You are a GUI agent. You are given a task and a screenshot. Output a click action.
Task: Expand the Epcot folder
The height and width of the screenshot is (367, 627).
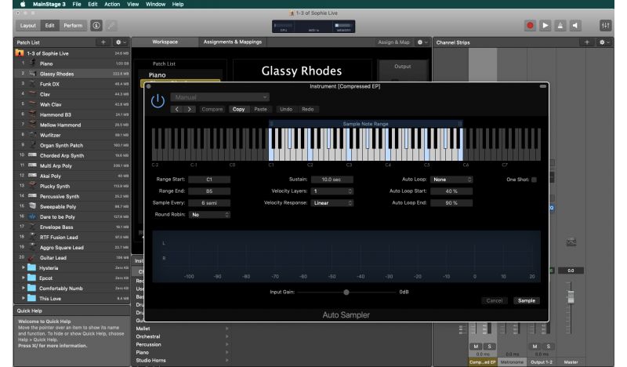coord(24,278)
